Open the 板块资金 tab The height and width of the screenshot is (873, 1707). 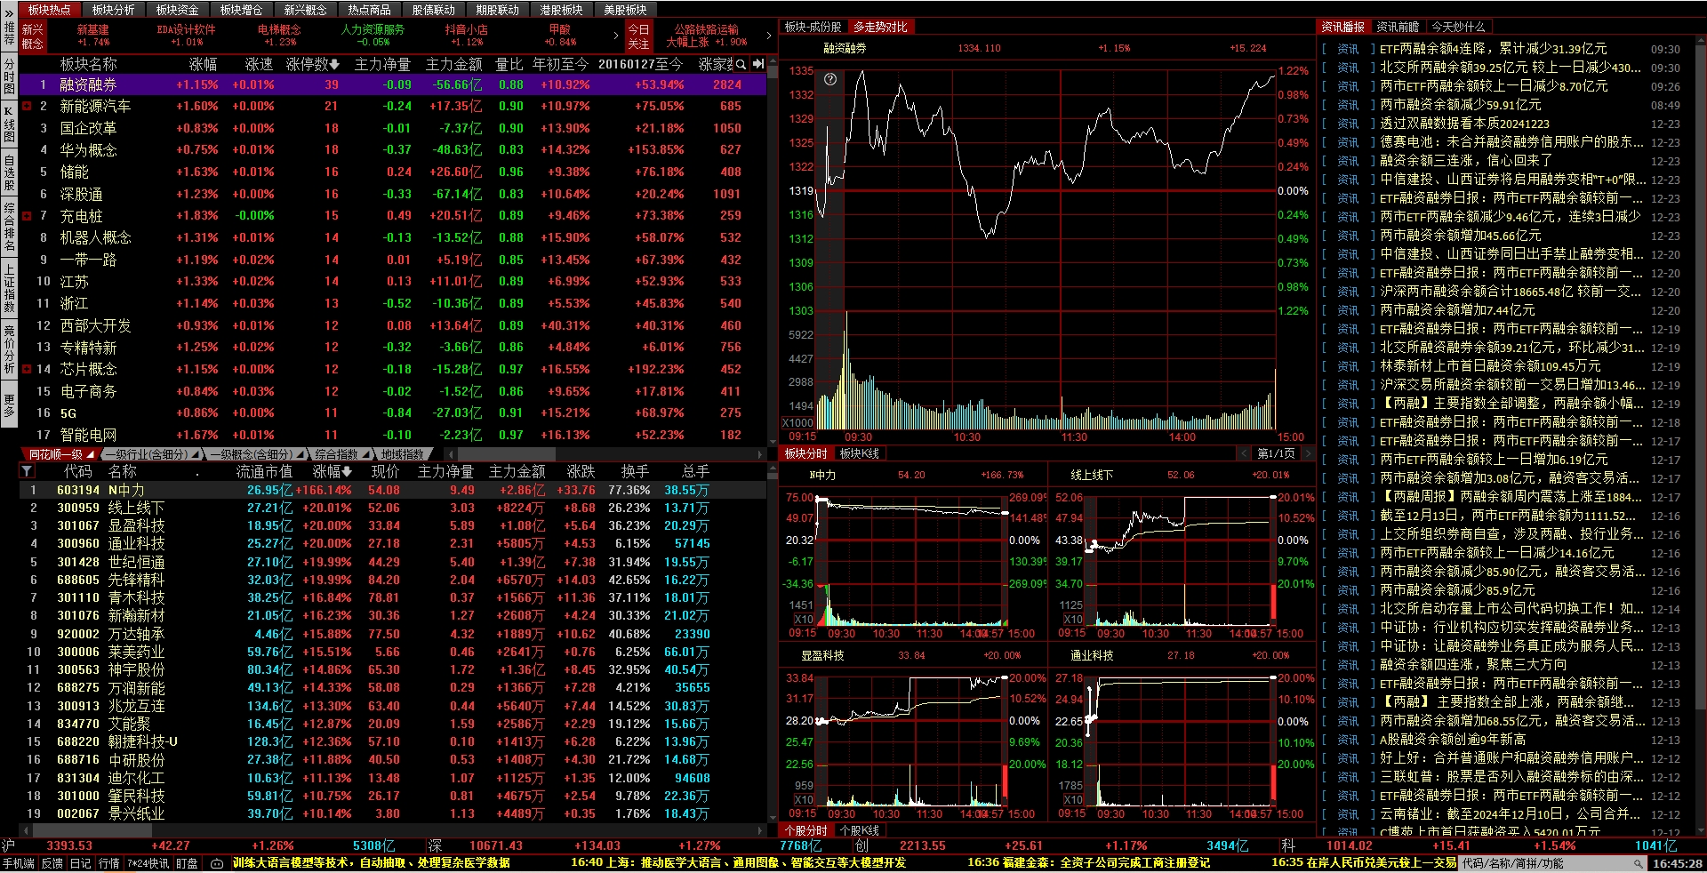click(177, 10)
